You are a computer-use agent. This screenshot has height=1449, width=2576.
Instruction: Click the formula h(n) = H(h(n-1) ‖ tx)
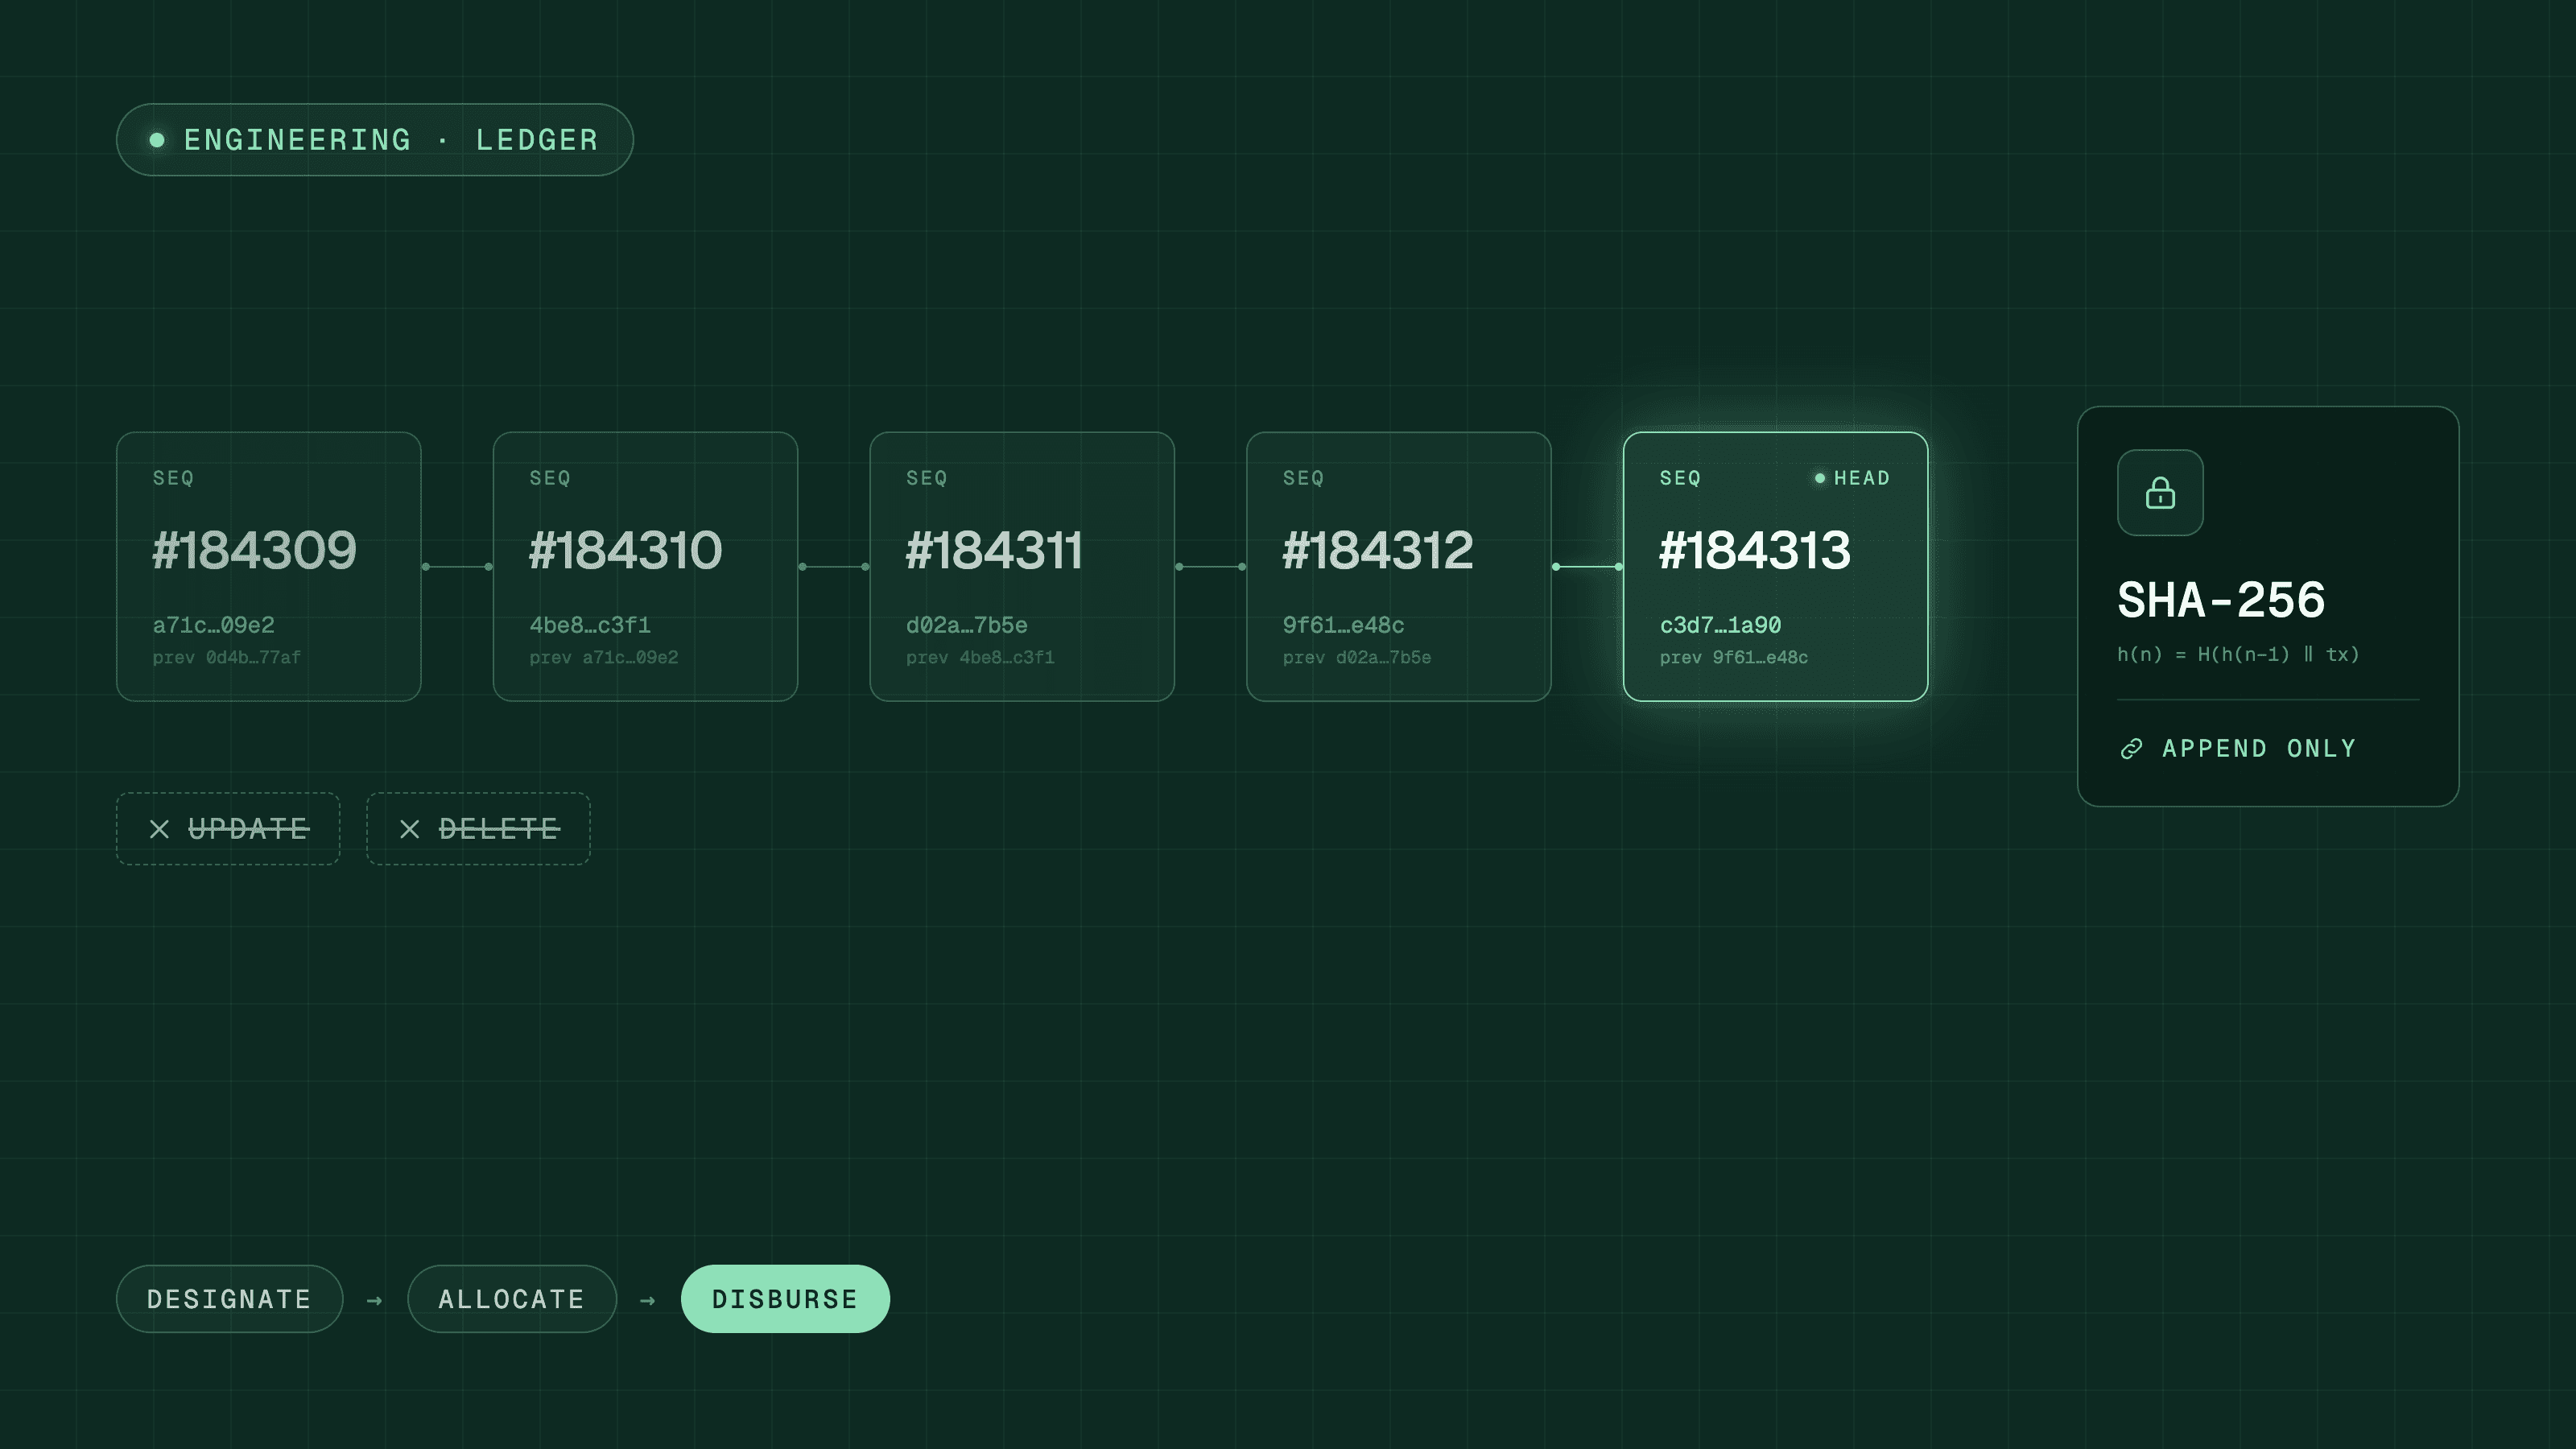(2238, 655)
